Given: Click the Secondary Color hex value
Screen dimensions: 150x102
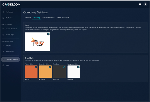Looking at the screenshot, I should (42, 79).
